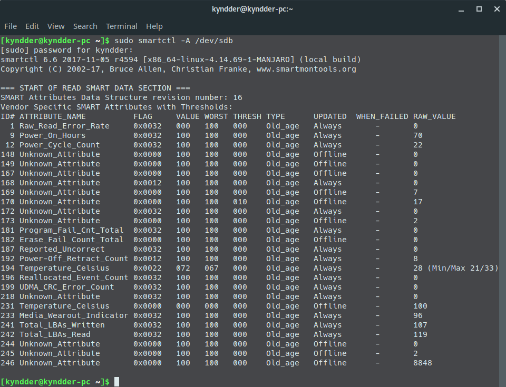Click the command 'sudo smartctl -A /dev/sdb'
Viewport: 506px width, 387px height.
tap(173, 41)
